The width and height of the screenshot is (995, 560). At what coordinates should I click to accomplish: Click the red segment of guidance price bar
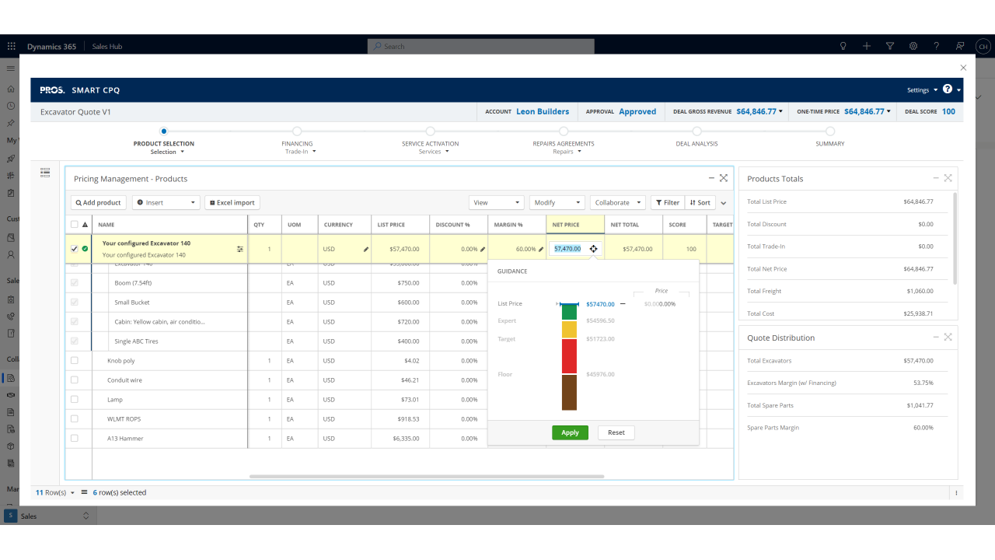coord(569,356)
